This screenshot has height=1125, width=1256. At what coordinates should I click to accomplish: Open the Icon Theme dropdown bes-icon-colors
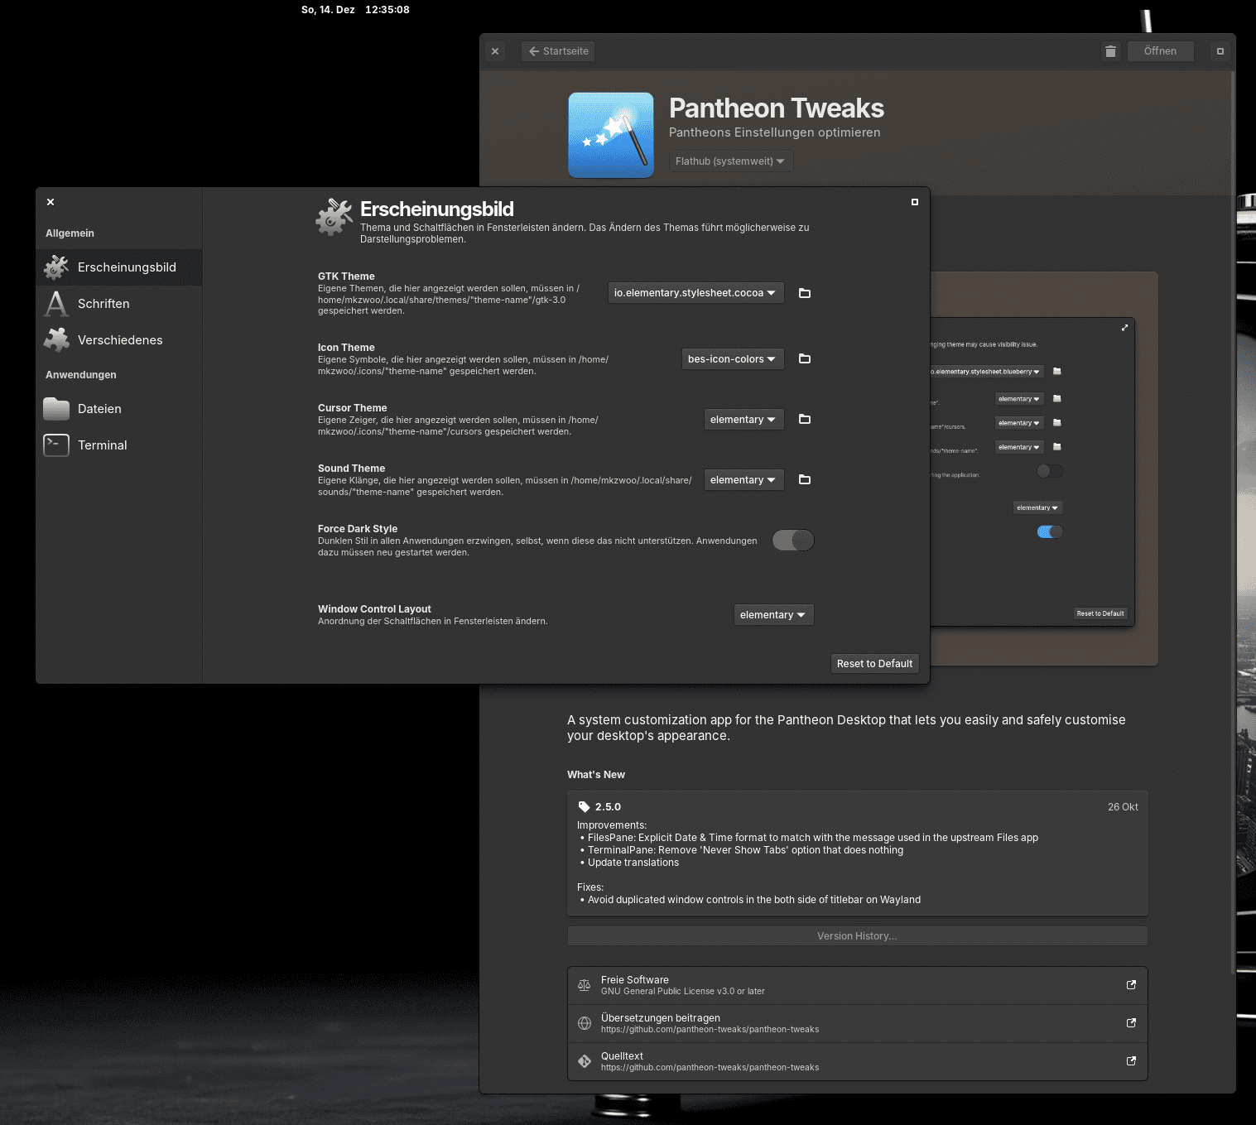[x=733, y=358]
